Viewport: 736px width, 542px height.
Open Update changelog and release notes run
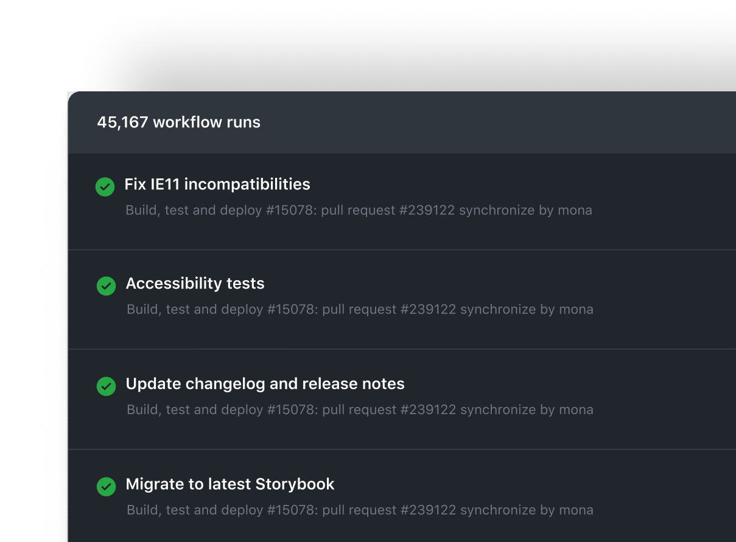[x=265, y=384]
